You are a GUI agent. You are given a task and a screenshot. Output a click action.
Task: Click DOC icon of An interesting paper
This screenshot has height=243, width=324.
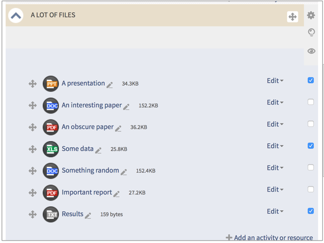pos(51,105)
